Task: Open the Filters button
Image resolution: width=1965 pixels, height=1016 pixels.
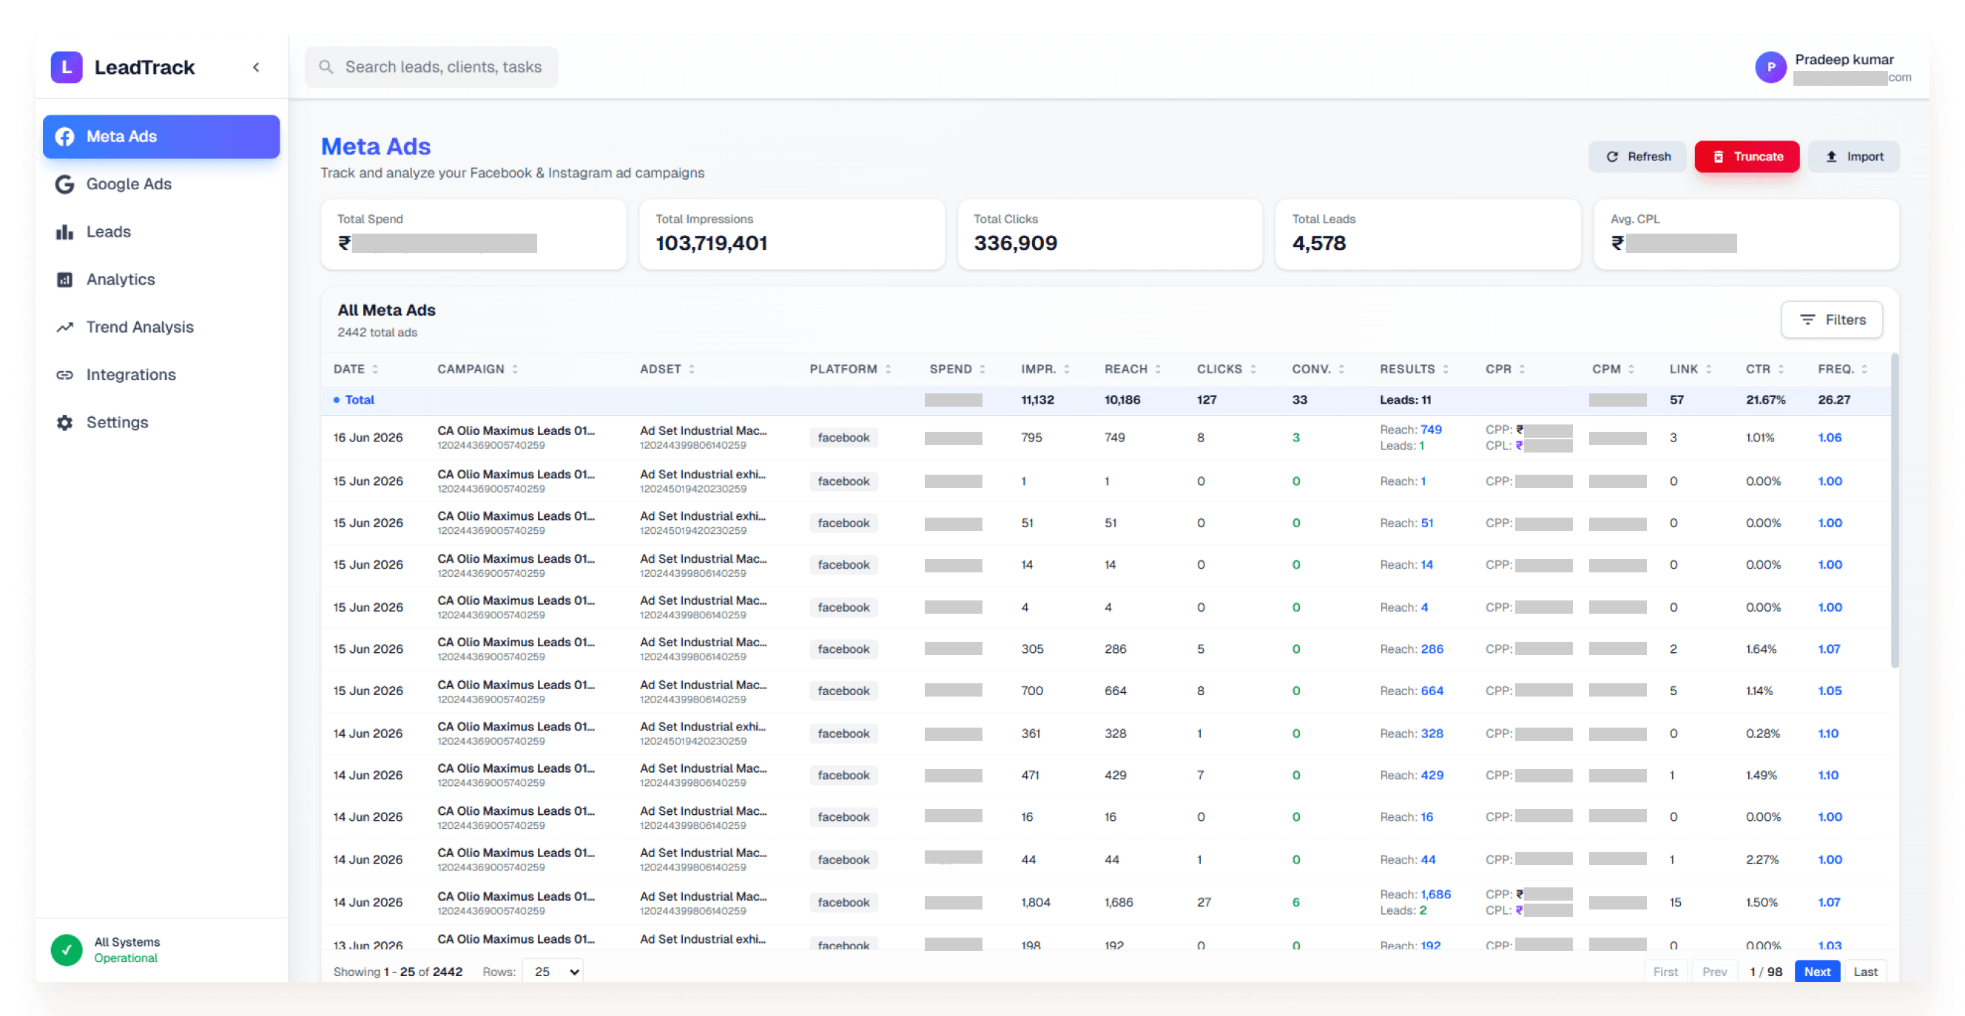Action: pos(1831,319)
